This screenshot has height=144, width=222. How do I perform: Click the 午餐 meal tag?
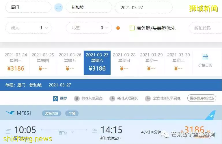[x=72, y=113]
